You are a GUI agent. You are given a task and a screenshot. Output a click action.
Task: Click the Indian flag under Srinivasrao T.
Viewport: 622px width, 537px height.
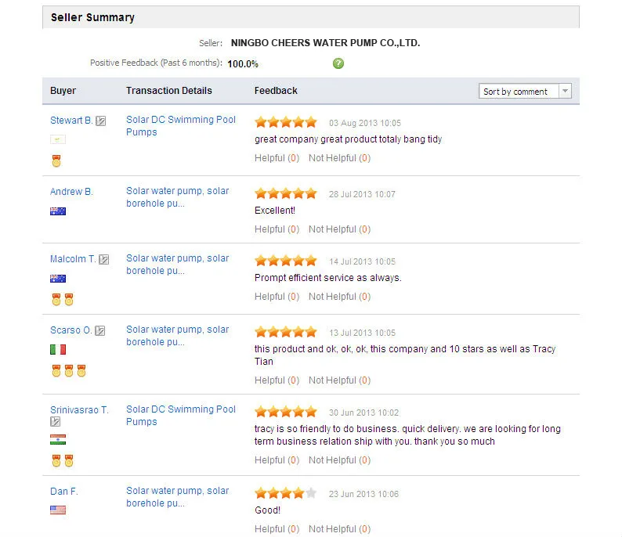tap(58, 440)
